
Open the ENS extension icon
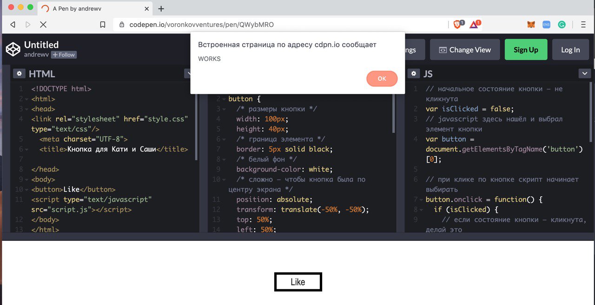click(547, 25)
